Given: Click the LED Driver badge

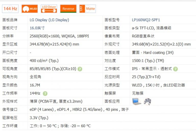Looking at the screenshot, I should click(x=49, y=9).
